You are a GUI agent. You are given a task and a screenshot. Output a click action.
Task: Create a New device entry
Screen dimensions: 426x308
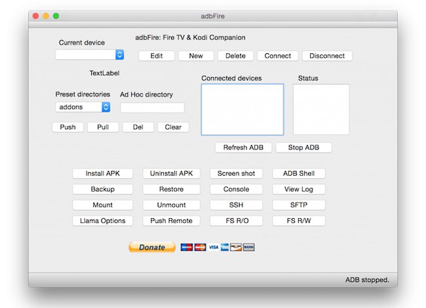[x=196, y=56]
